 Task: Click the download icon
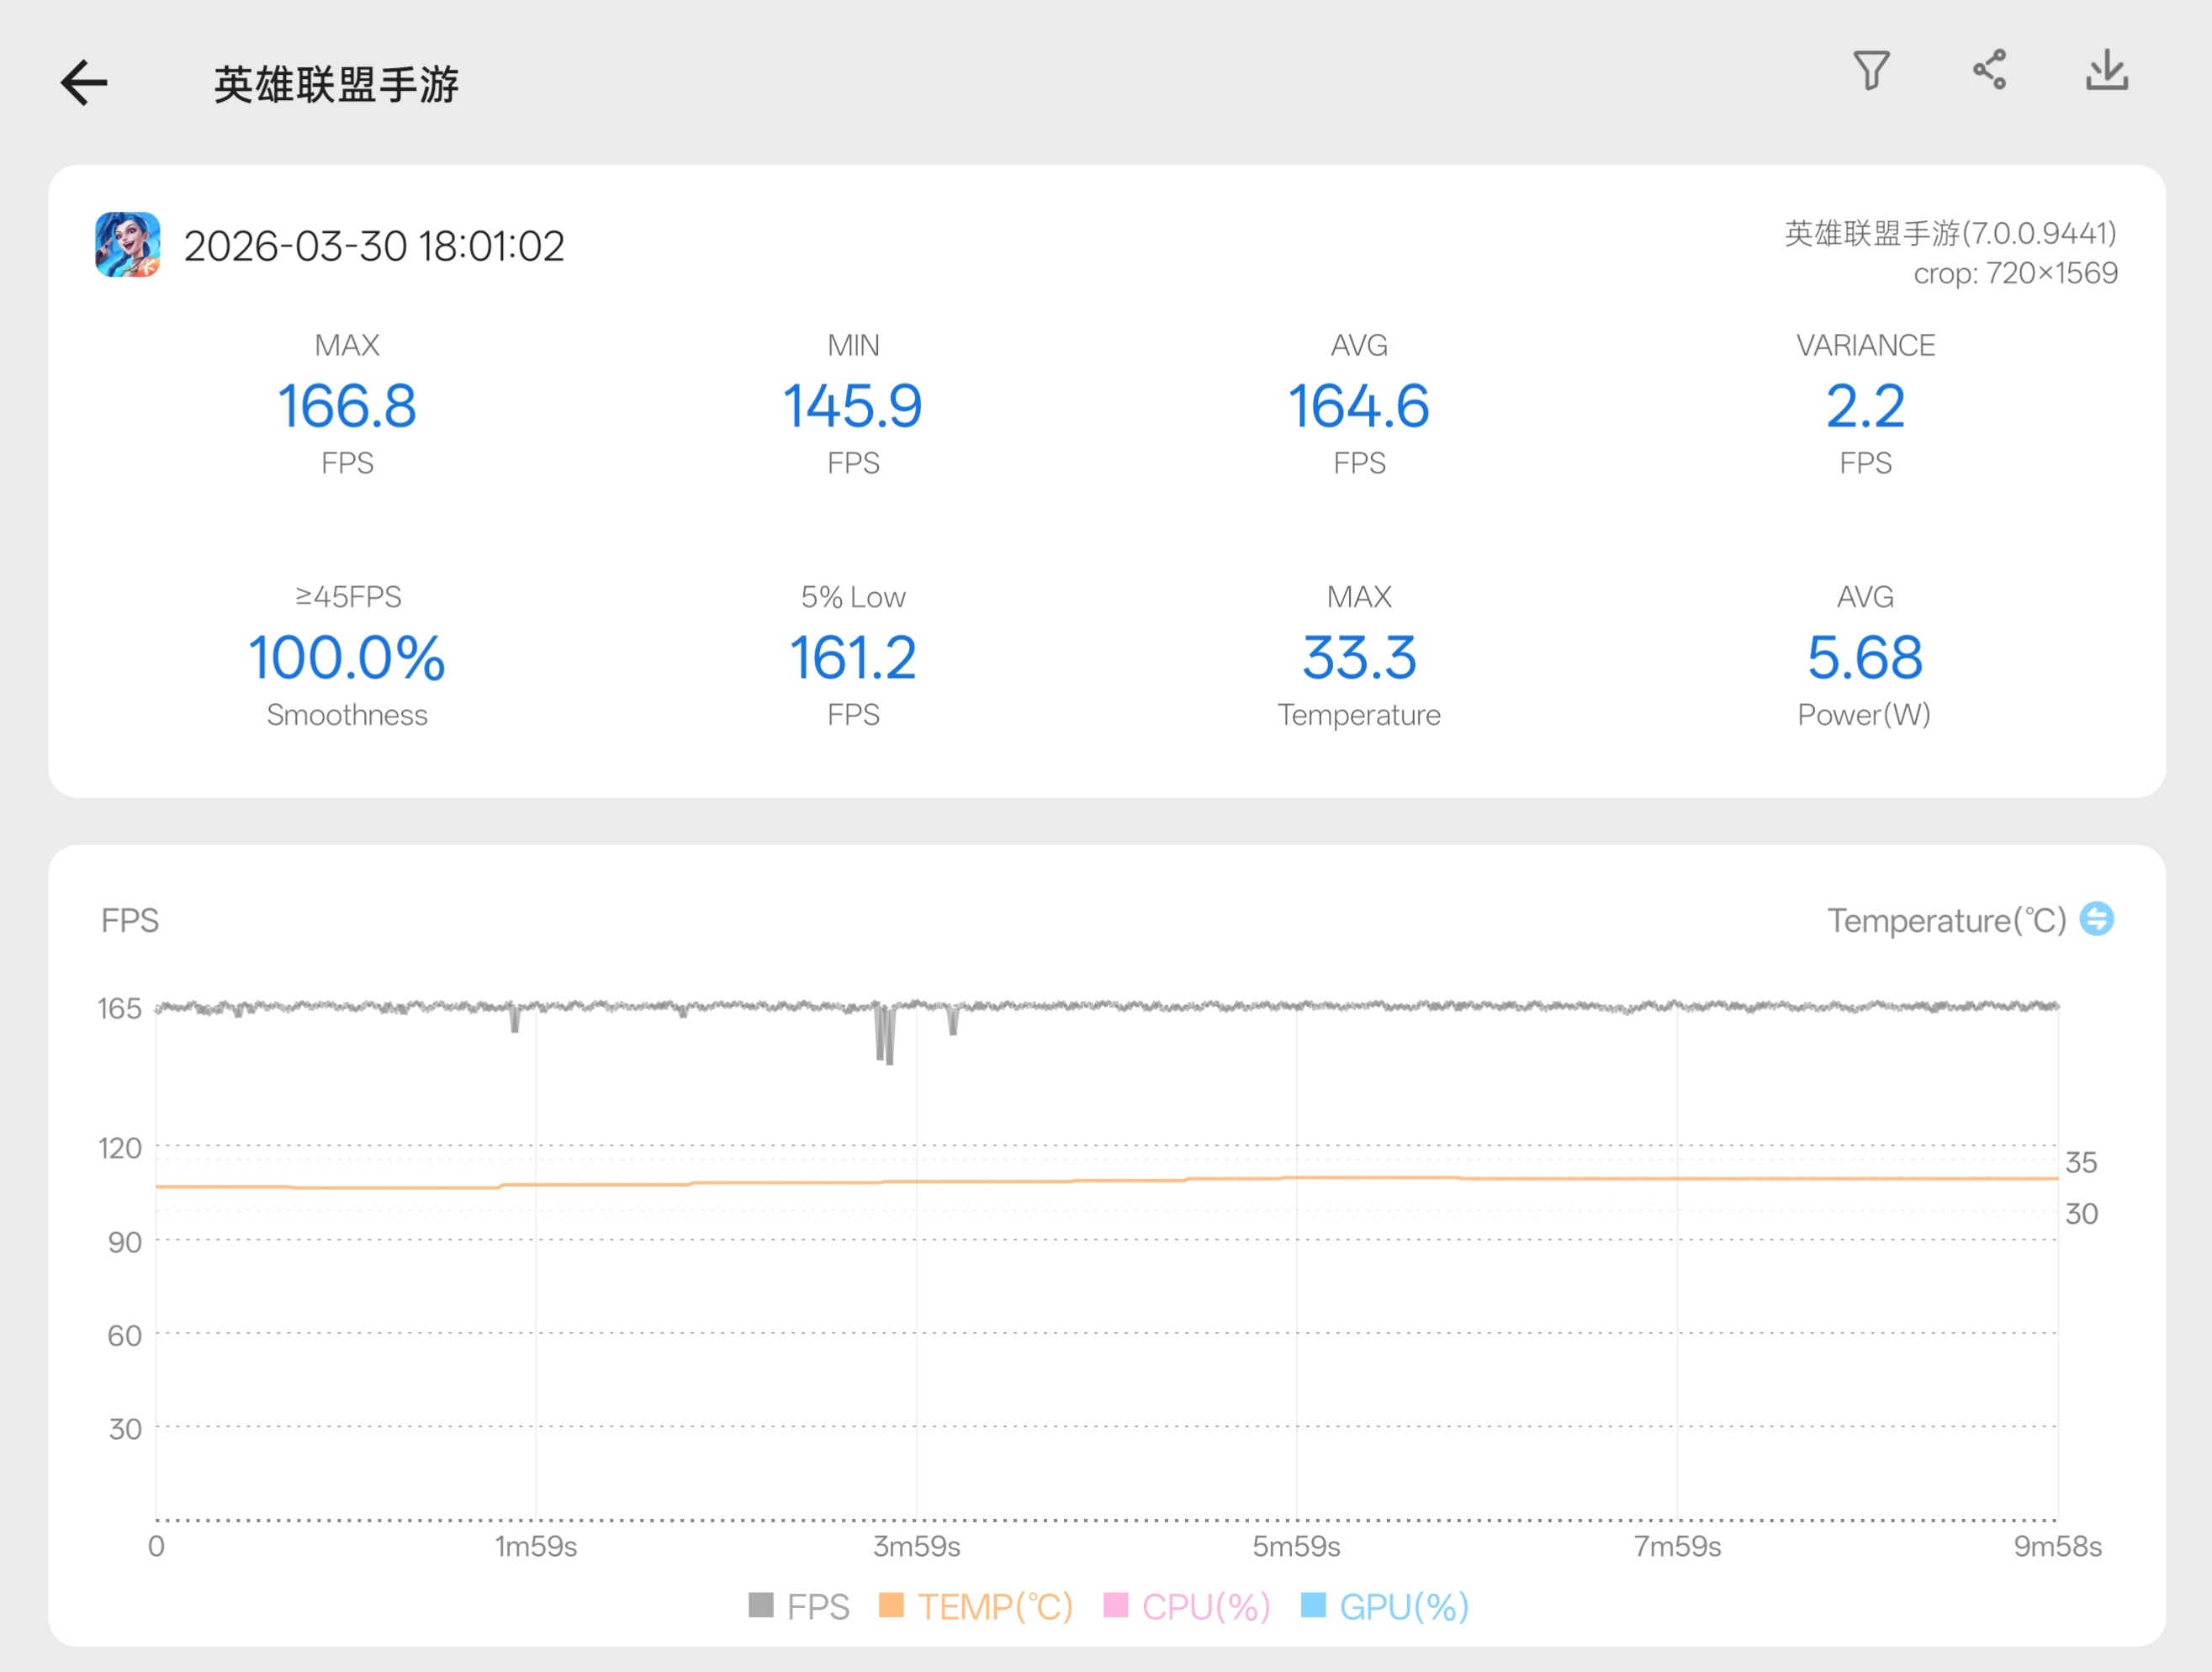(2106, 71)
